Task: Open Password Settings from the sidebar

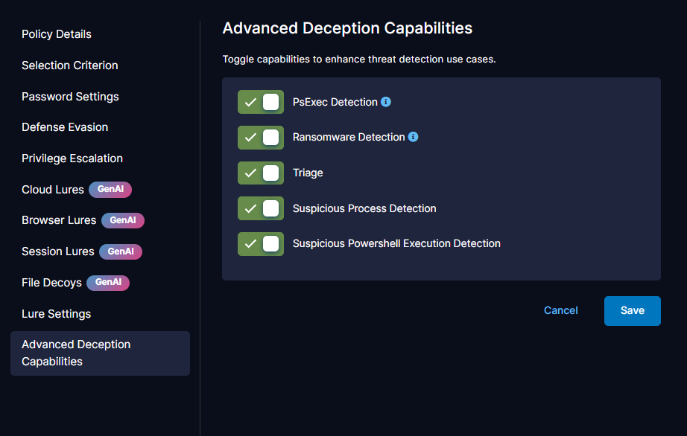Action: tap(70, 97)
